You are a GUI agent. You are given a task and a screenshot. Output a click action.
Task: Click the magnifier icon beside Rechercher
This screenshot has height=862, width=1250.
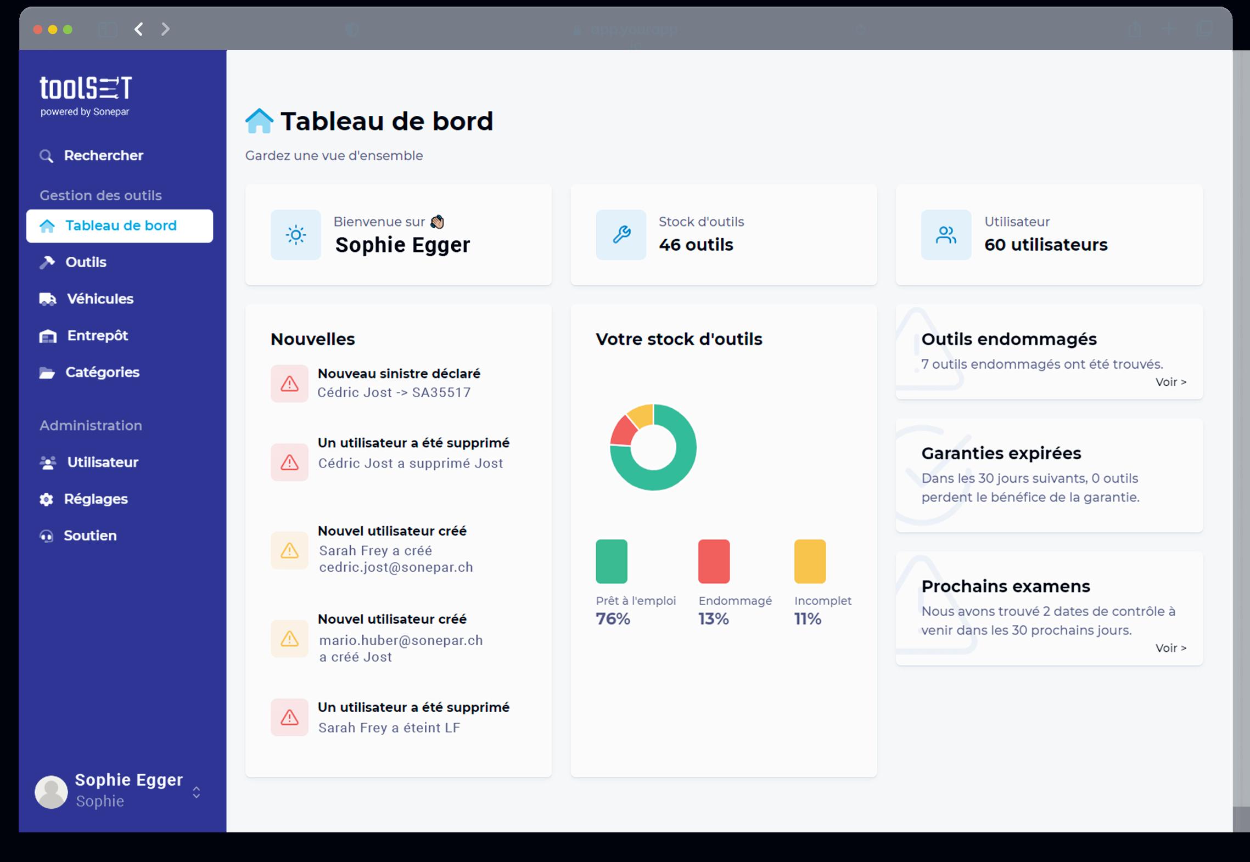pyautogui.click(x=46, y=156)
